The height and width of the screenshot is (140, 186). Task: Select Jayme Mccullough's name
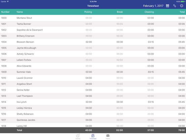click(x=26, y=48)
